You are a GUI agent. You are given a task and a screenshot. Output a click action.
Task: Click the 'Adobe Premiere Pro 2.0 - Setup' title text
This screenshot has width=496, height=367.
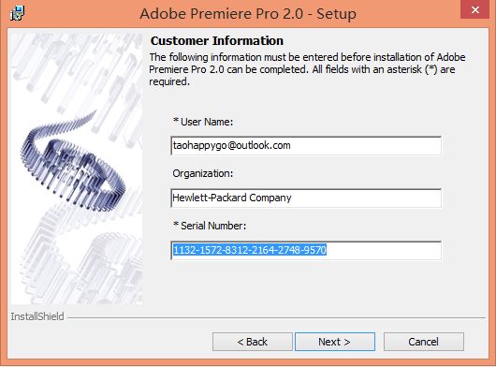click(x=248, y=14)
